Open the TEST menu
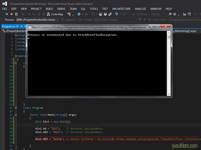This screenshot has width=201, height=150. pos(105,9)
